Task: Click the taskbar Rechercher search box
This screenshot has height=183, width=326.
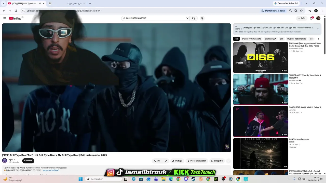Action: [x=103, y=179]
